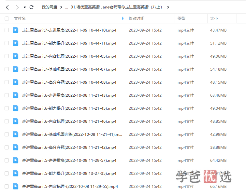Check the unit7-内容梳理 file checkbox
This screenshot has width=246, height=196.
(7, 56)
